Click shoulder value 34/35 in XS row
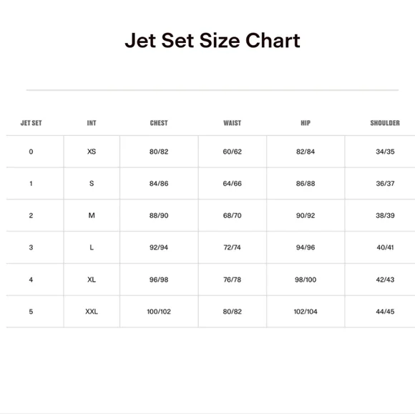Image resolution: width=415 pixels, height=414 pixels. [385, 152]
